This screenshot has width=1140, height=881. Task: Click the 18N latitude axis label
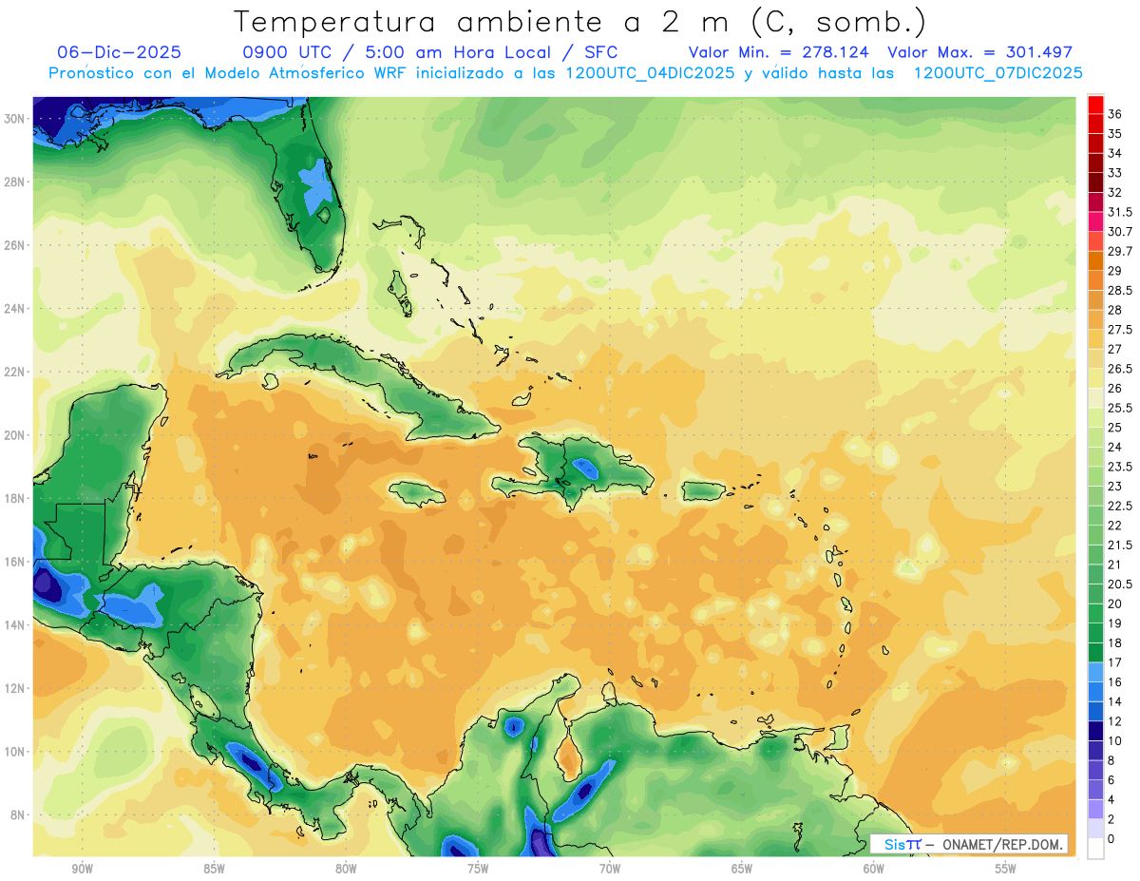pos(14,498)
